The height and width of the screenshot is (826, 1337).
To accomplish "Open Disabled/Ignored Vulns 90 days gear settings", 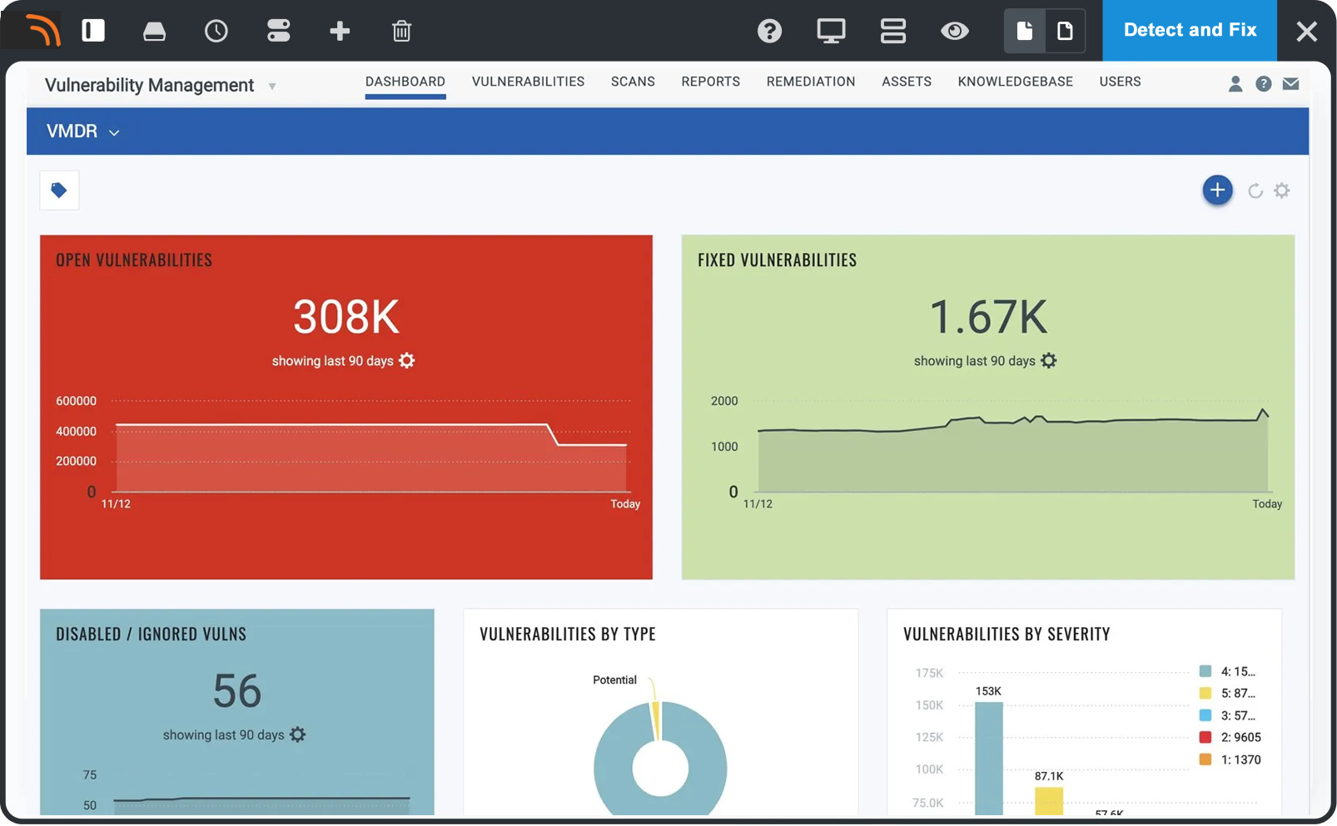I will (x=297, y=734).
